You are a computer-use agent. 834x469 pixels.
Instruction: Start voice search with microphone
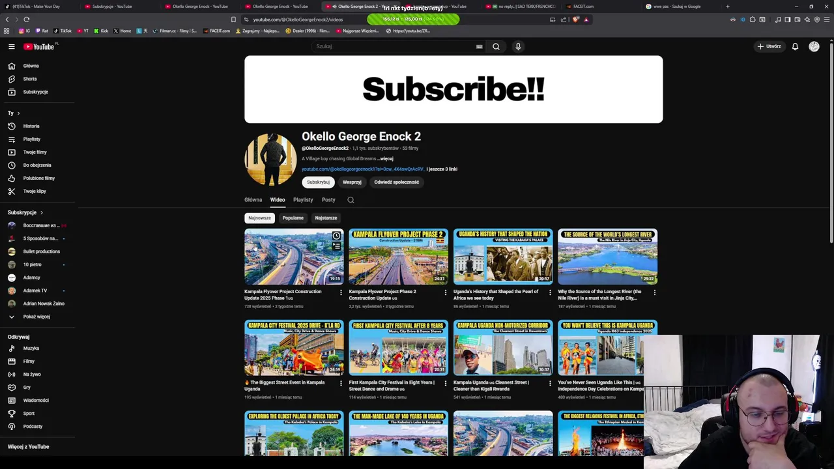[518, 46]
